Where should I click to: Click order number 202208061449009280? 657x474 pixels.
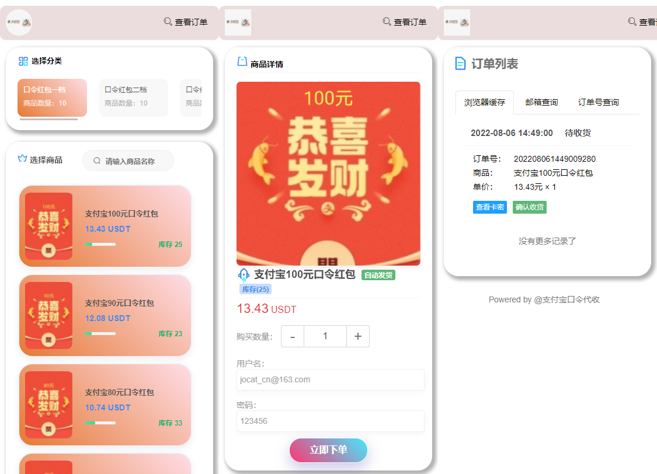555,159
